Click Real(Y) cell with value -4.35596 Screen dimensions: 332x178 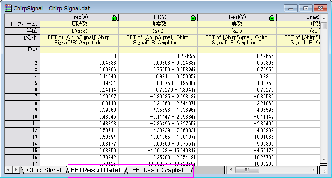237,110
